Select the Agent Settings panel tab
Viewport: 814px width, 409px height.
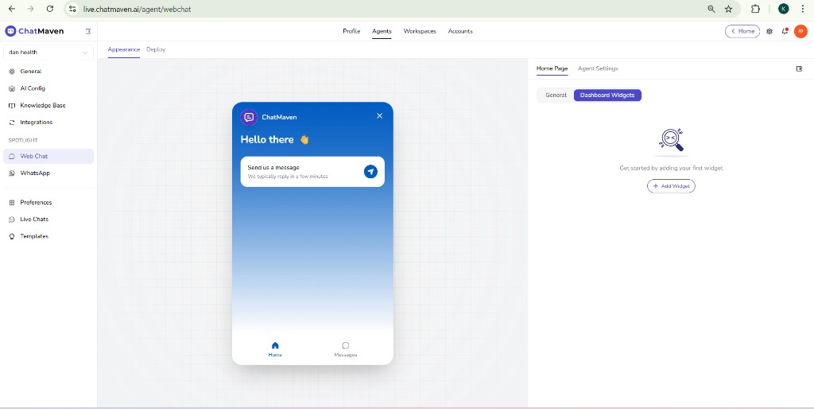598,68
